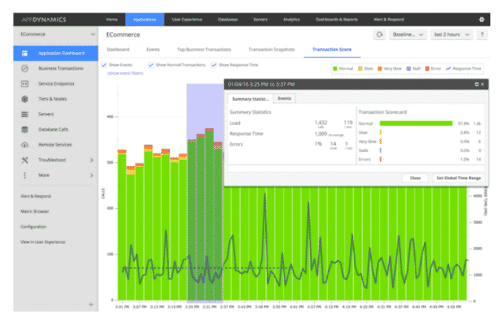Click the Database Calls sidebar icon

24,129
